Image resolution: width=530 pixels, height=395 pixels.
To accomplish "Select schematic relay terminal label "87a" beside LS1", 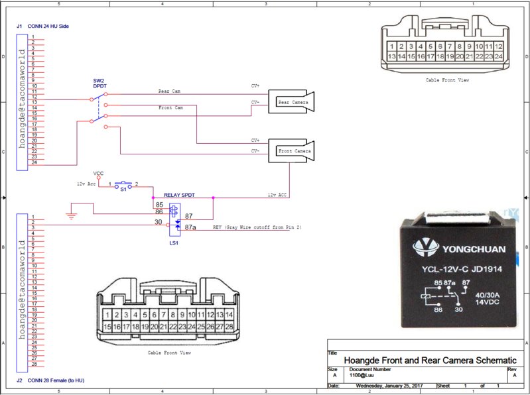I will tap(190, 227).
